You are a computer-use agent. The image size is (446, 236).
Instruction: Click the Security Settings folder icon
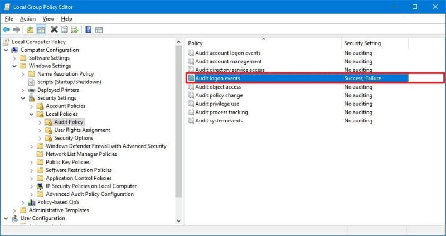(x=32, y=98)
